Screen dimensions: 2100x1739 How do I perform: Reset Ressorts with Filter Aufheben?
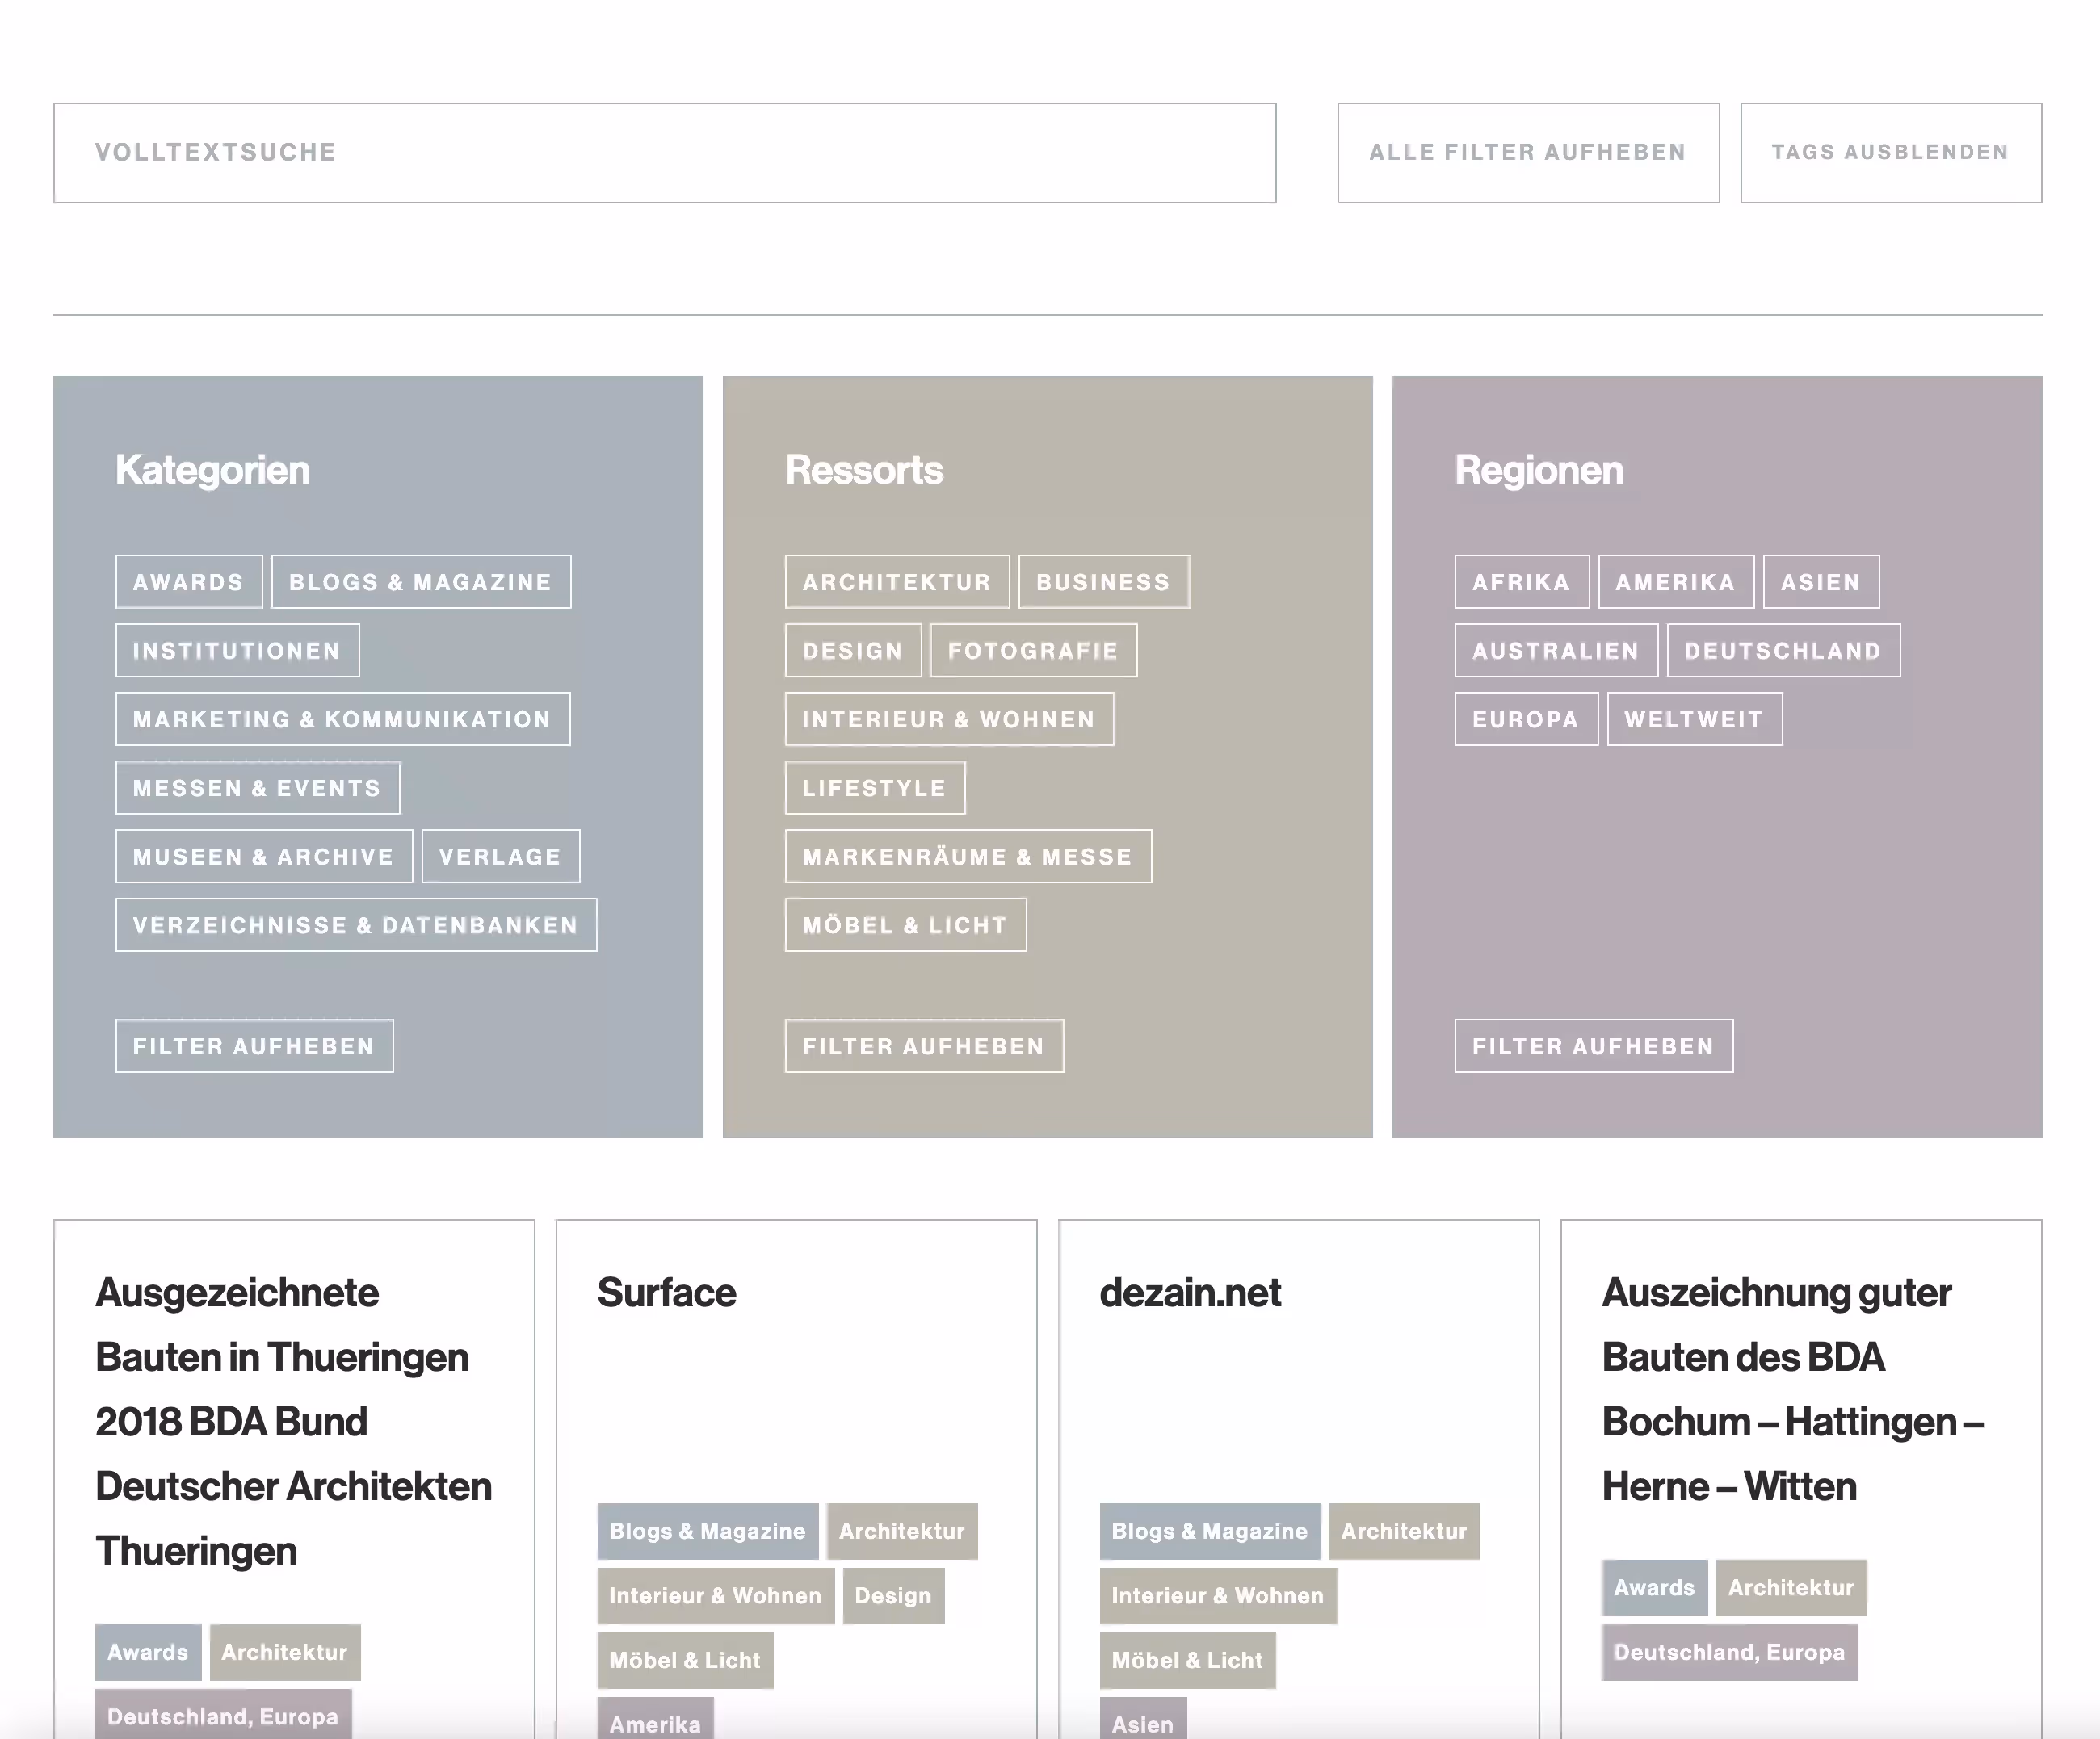(923, 1046)
